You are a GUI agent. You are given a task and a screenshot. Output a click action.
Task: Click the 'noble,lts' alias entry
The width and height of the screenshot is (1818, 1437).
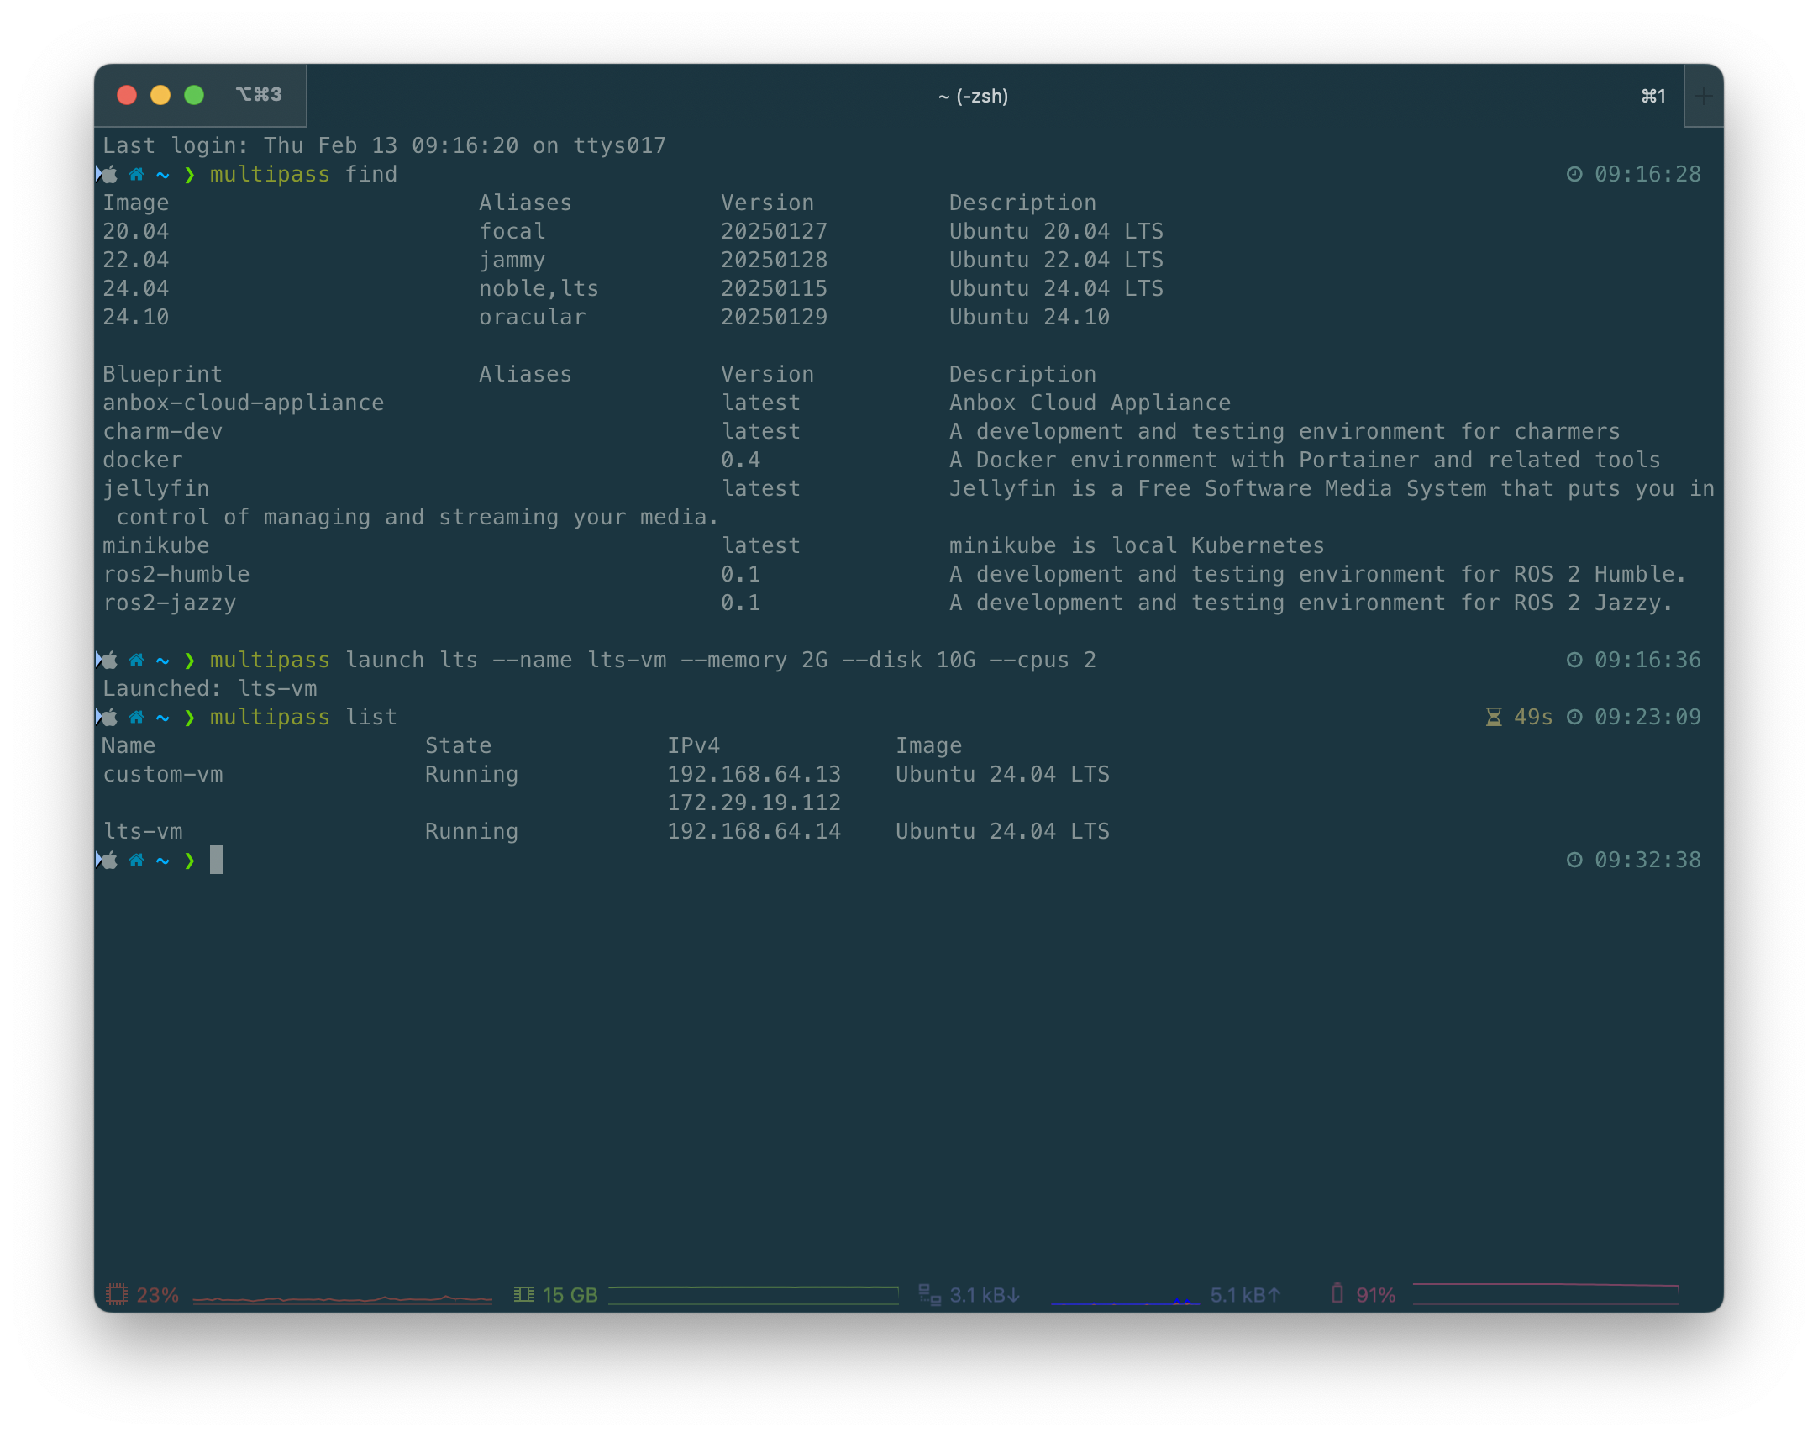[x=539, y=288]
